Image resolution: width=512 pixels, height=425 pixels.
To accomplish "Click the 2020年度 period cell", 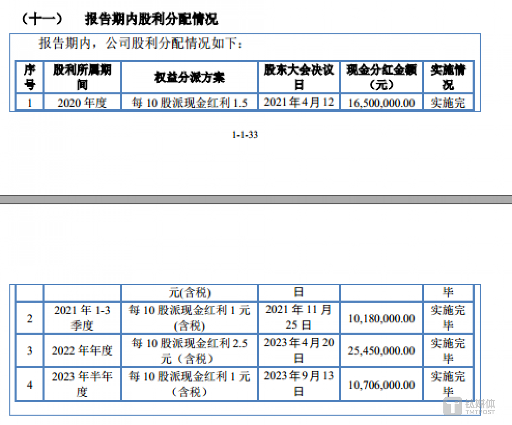I will (x=82, y=103).
